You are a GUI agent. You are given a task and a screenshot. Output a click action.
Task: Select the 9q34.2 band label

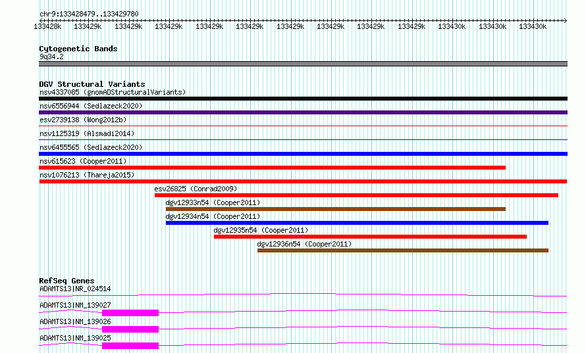pyautogui.click(x=51, y=57)
